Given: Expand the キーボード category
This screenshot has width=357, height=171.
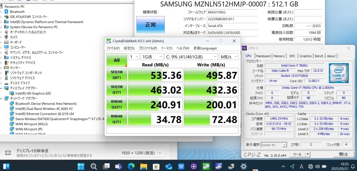Looking at the screenshot, I should click(1, 42).
